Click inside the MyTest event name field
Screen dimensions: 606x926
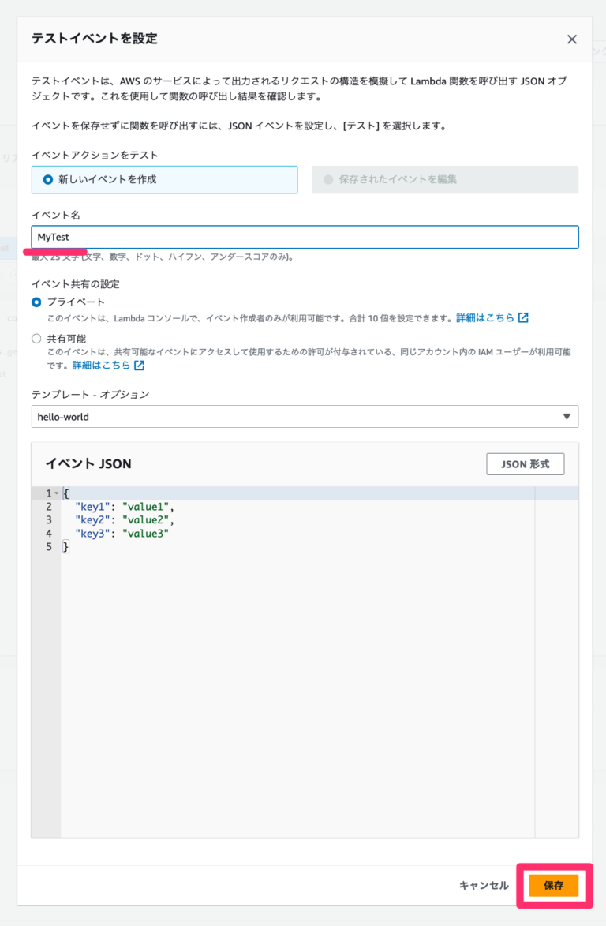237,237
